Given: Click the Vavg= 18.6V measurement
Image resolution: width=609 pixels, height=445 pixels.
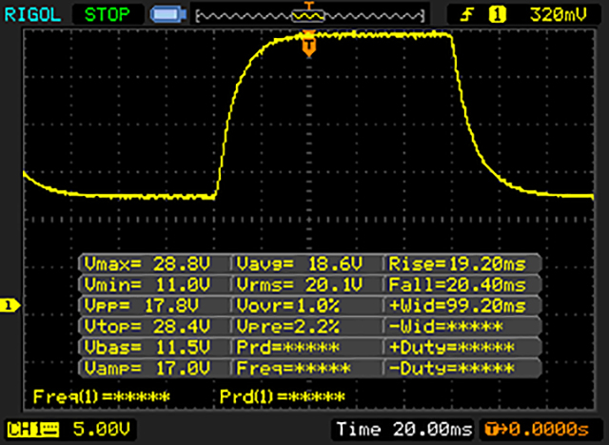Looking at the screenshot, I should pos(300,263).
